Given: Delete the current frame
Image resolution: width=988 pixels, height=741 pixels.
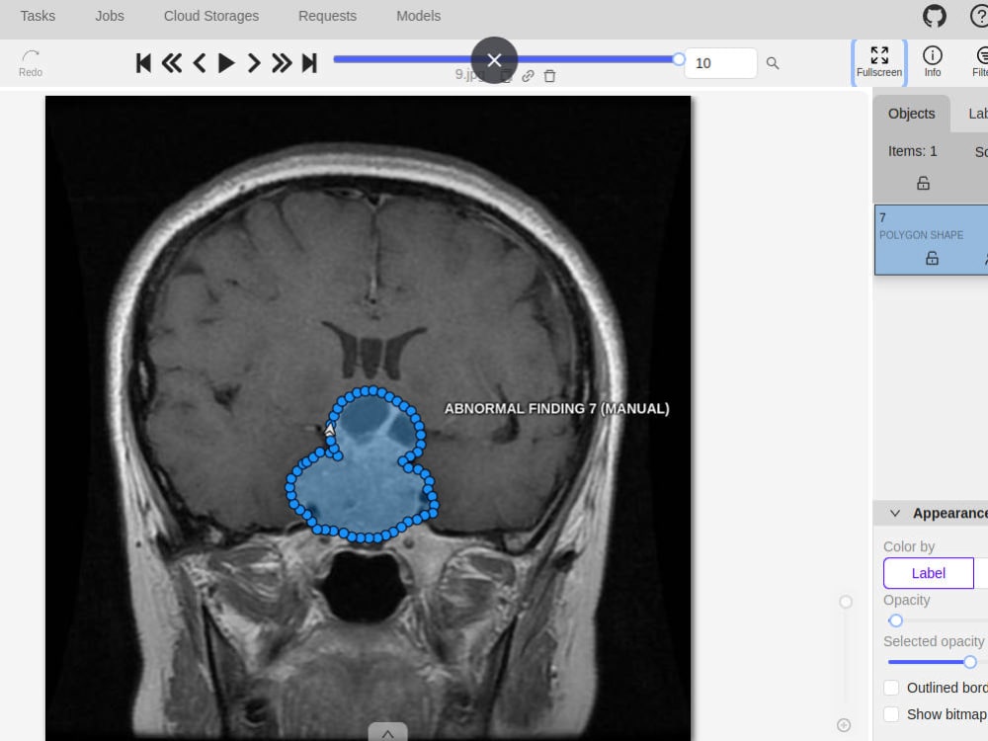Looking at the screenshot, I should (549, 76).
